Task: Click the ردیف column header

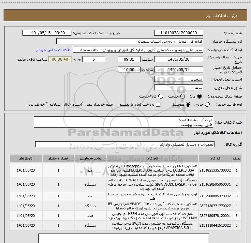Action: 237,158
